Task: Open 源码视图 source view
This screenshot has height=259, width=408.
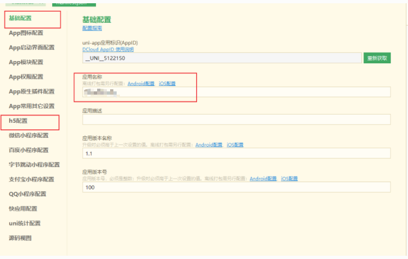Action: click(x=20, y=238)
